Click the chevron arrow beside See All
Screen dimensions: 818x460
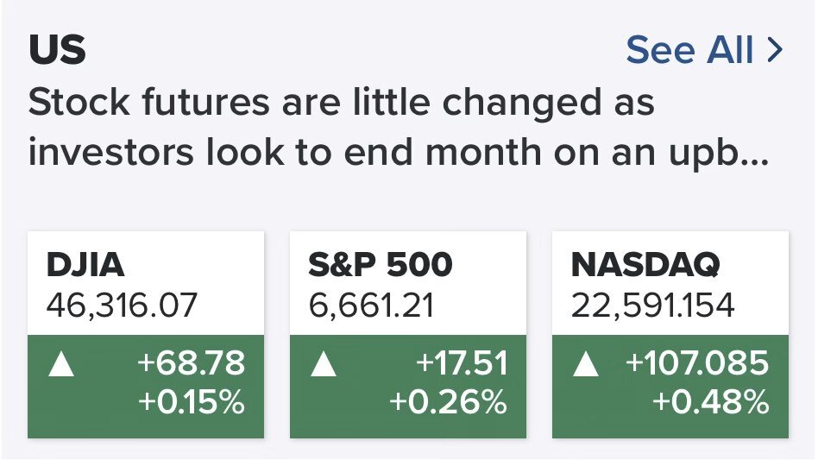click(x=774, y=50)
